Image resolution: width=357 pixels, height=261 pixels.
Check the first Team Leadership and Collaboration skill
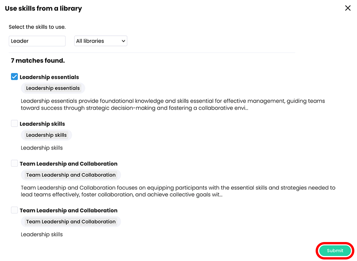(14, 163)
